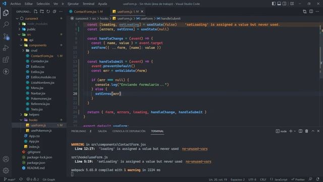
Task: Open changes compare icon in editor toolbar
Action: pos(305,12)
